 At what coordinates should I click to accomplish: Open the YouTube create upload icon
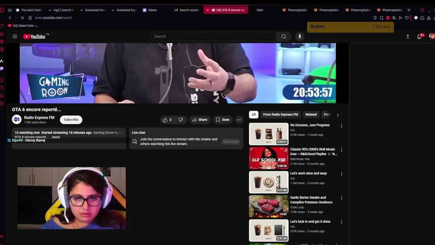pyautogui.click(x=408, y=36)
